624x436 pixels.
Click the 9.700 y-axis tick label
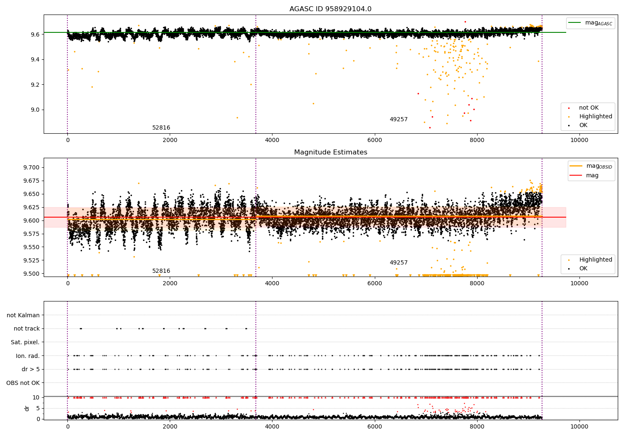pyautogui.click(x=31, y=168)
